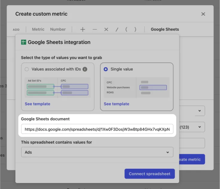
Task: Open See template under Values associated with IDs
Action: (37, 104)
